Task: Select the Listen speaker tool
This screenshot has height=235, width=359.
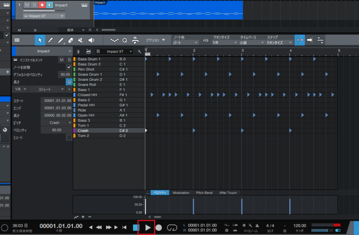Action: (x=91, y=40)
